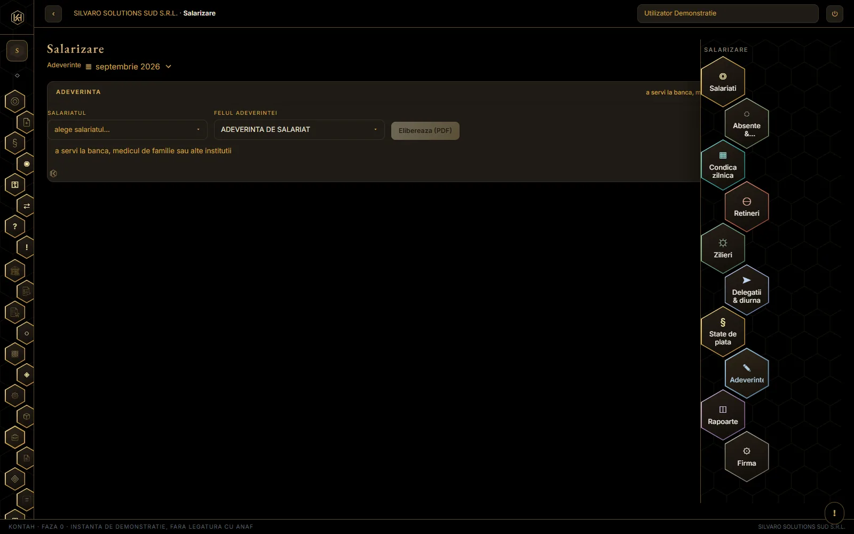
Task: Click the briefcase hexagon in left sidebar
Action: point(15,437)
